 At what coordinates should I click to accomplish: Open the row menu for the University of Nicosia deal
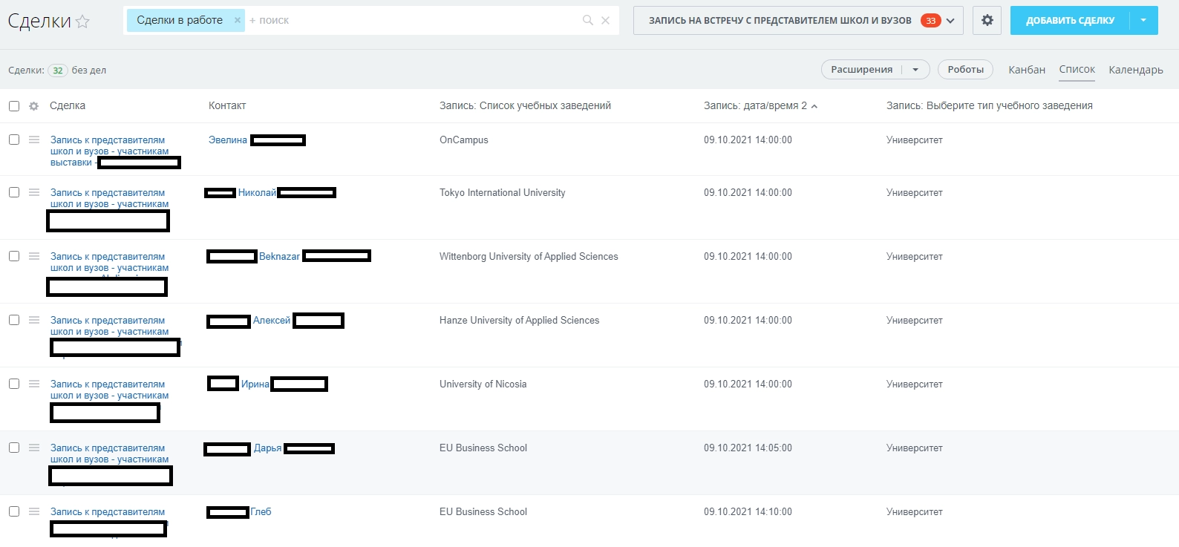tap(34, 384)
